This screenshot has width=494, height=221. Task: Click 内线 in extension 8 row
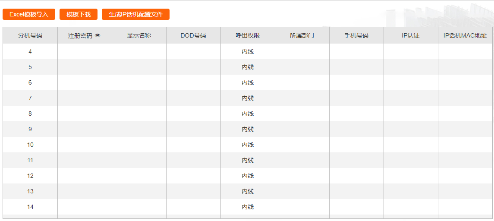point(248,114)
